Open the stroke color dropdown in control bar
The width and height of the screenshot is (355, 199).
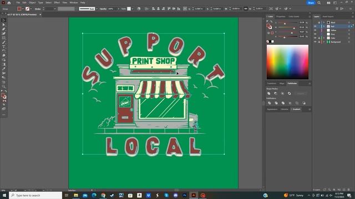31,9
